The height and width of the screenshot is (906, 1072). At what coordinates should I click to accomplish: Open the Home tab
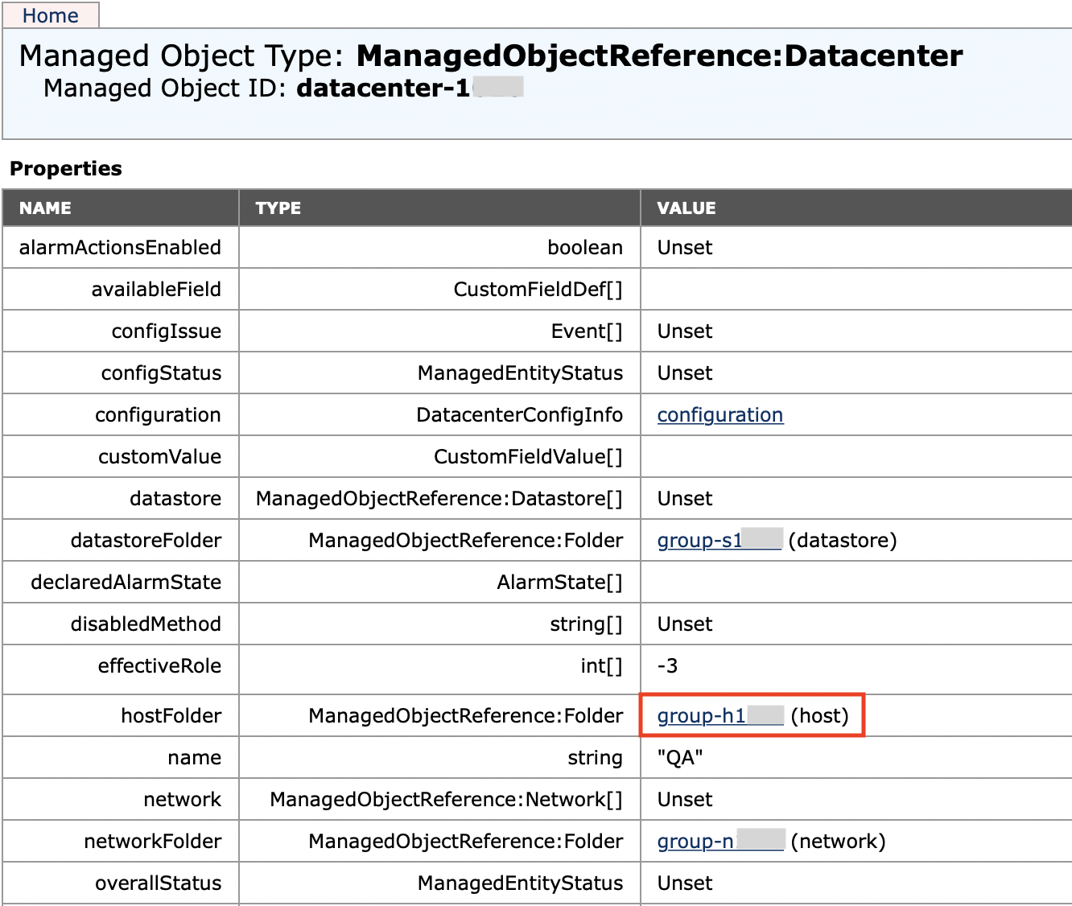[x=50, y=16]
